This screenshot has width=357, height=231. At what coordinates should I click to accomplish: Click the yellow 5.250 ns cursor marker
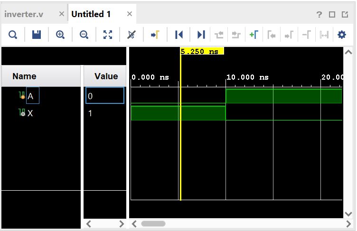[202, 51]
